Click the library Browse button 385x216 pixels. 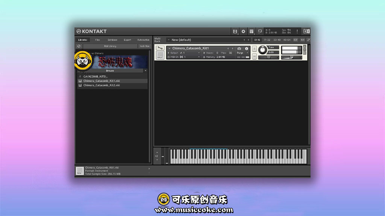[x=110, y=70]
